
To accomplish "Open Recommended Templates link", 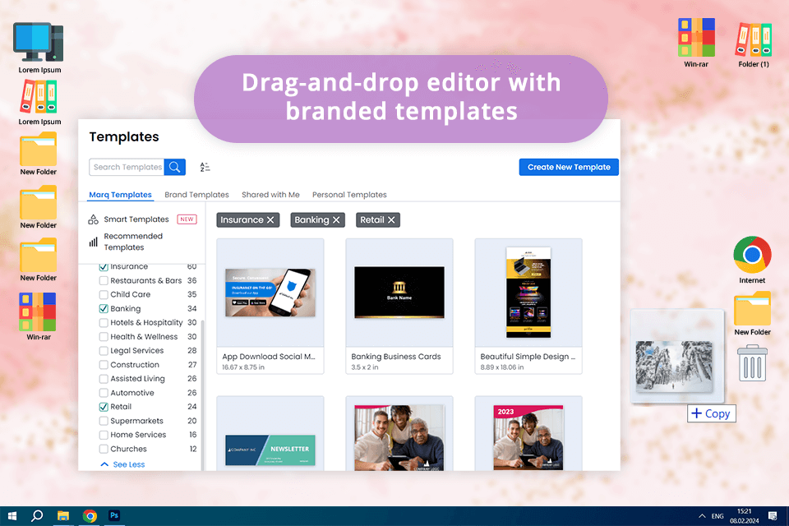I will pos(133,242).
